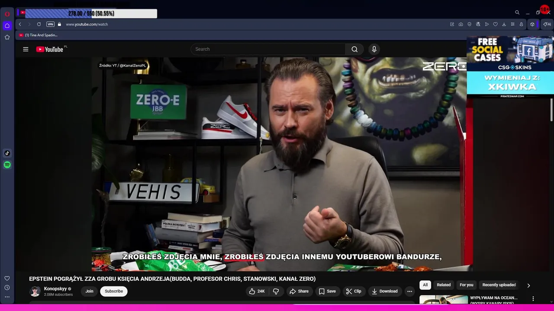Save the video to a playlist
This screenshot has height=311, width=554.
(x=327, y=291)
